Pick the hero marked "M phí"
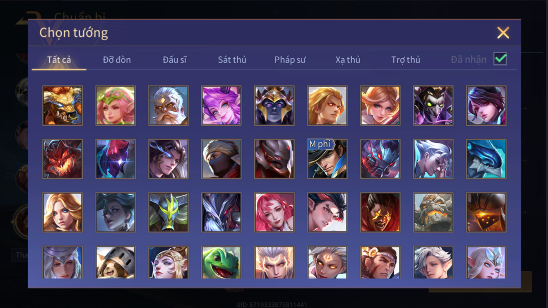Image resolution: width=548 pixels, height=308 pixels. [x=327, y=159]
